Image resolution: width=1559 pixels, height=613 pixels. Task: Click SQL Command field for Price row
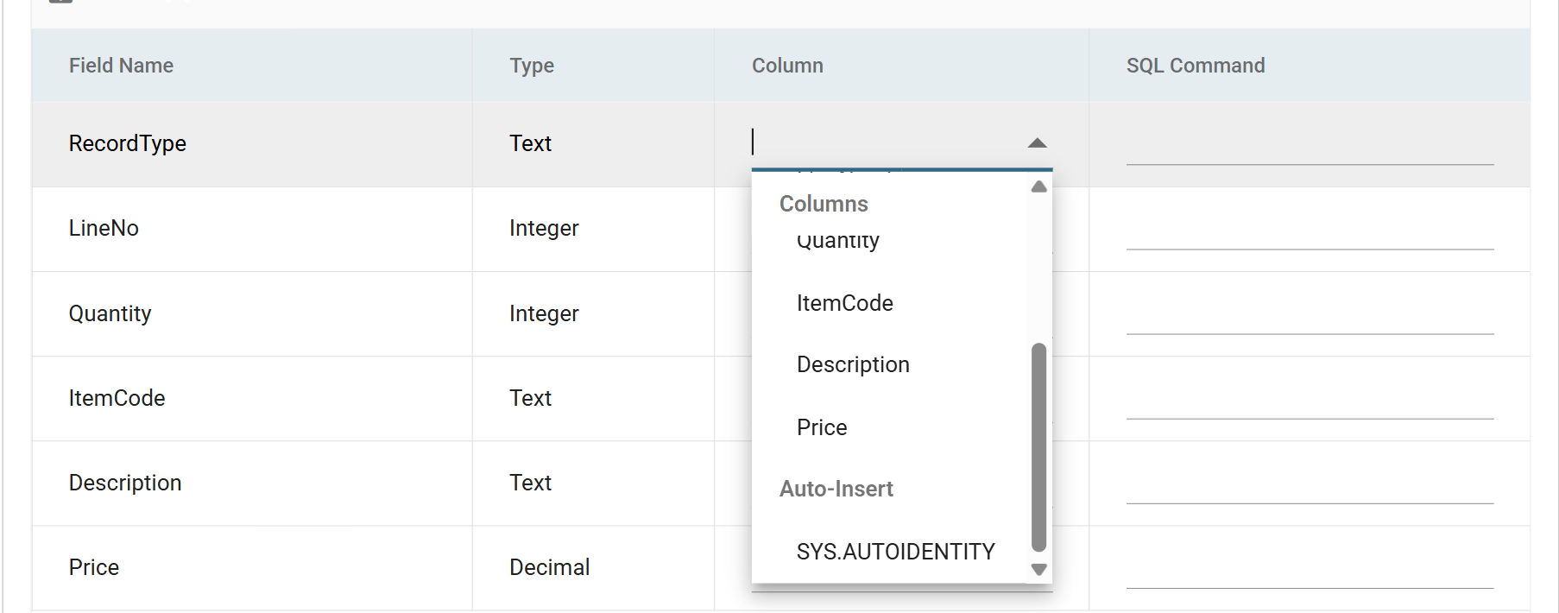(1310, 567)
